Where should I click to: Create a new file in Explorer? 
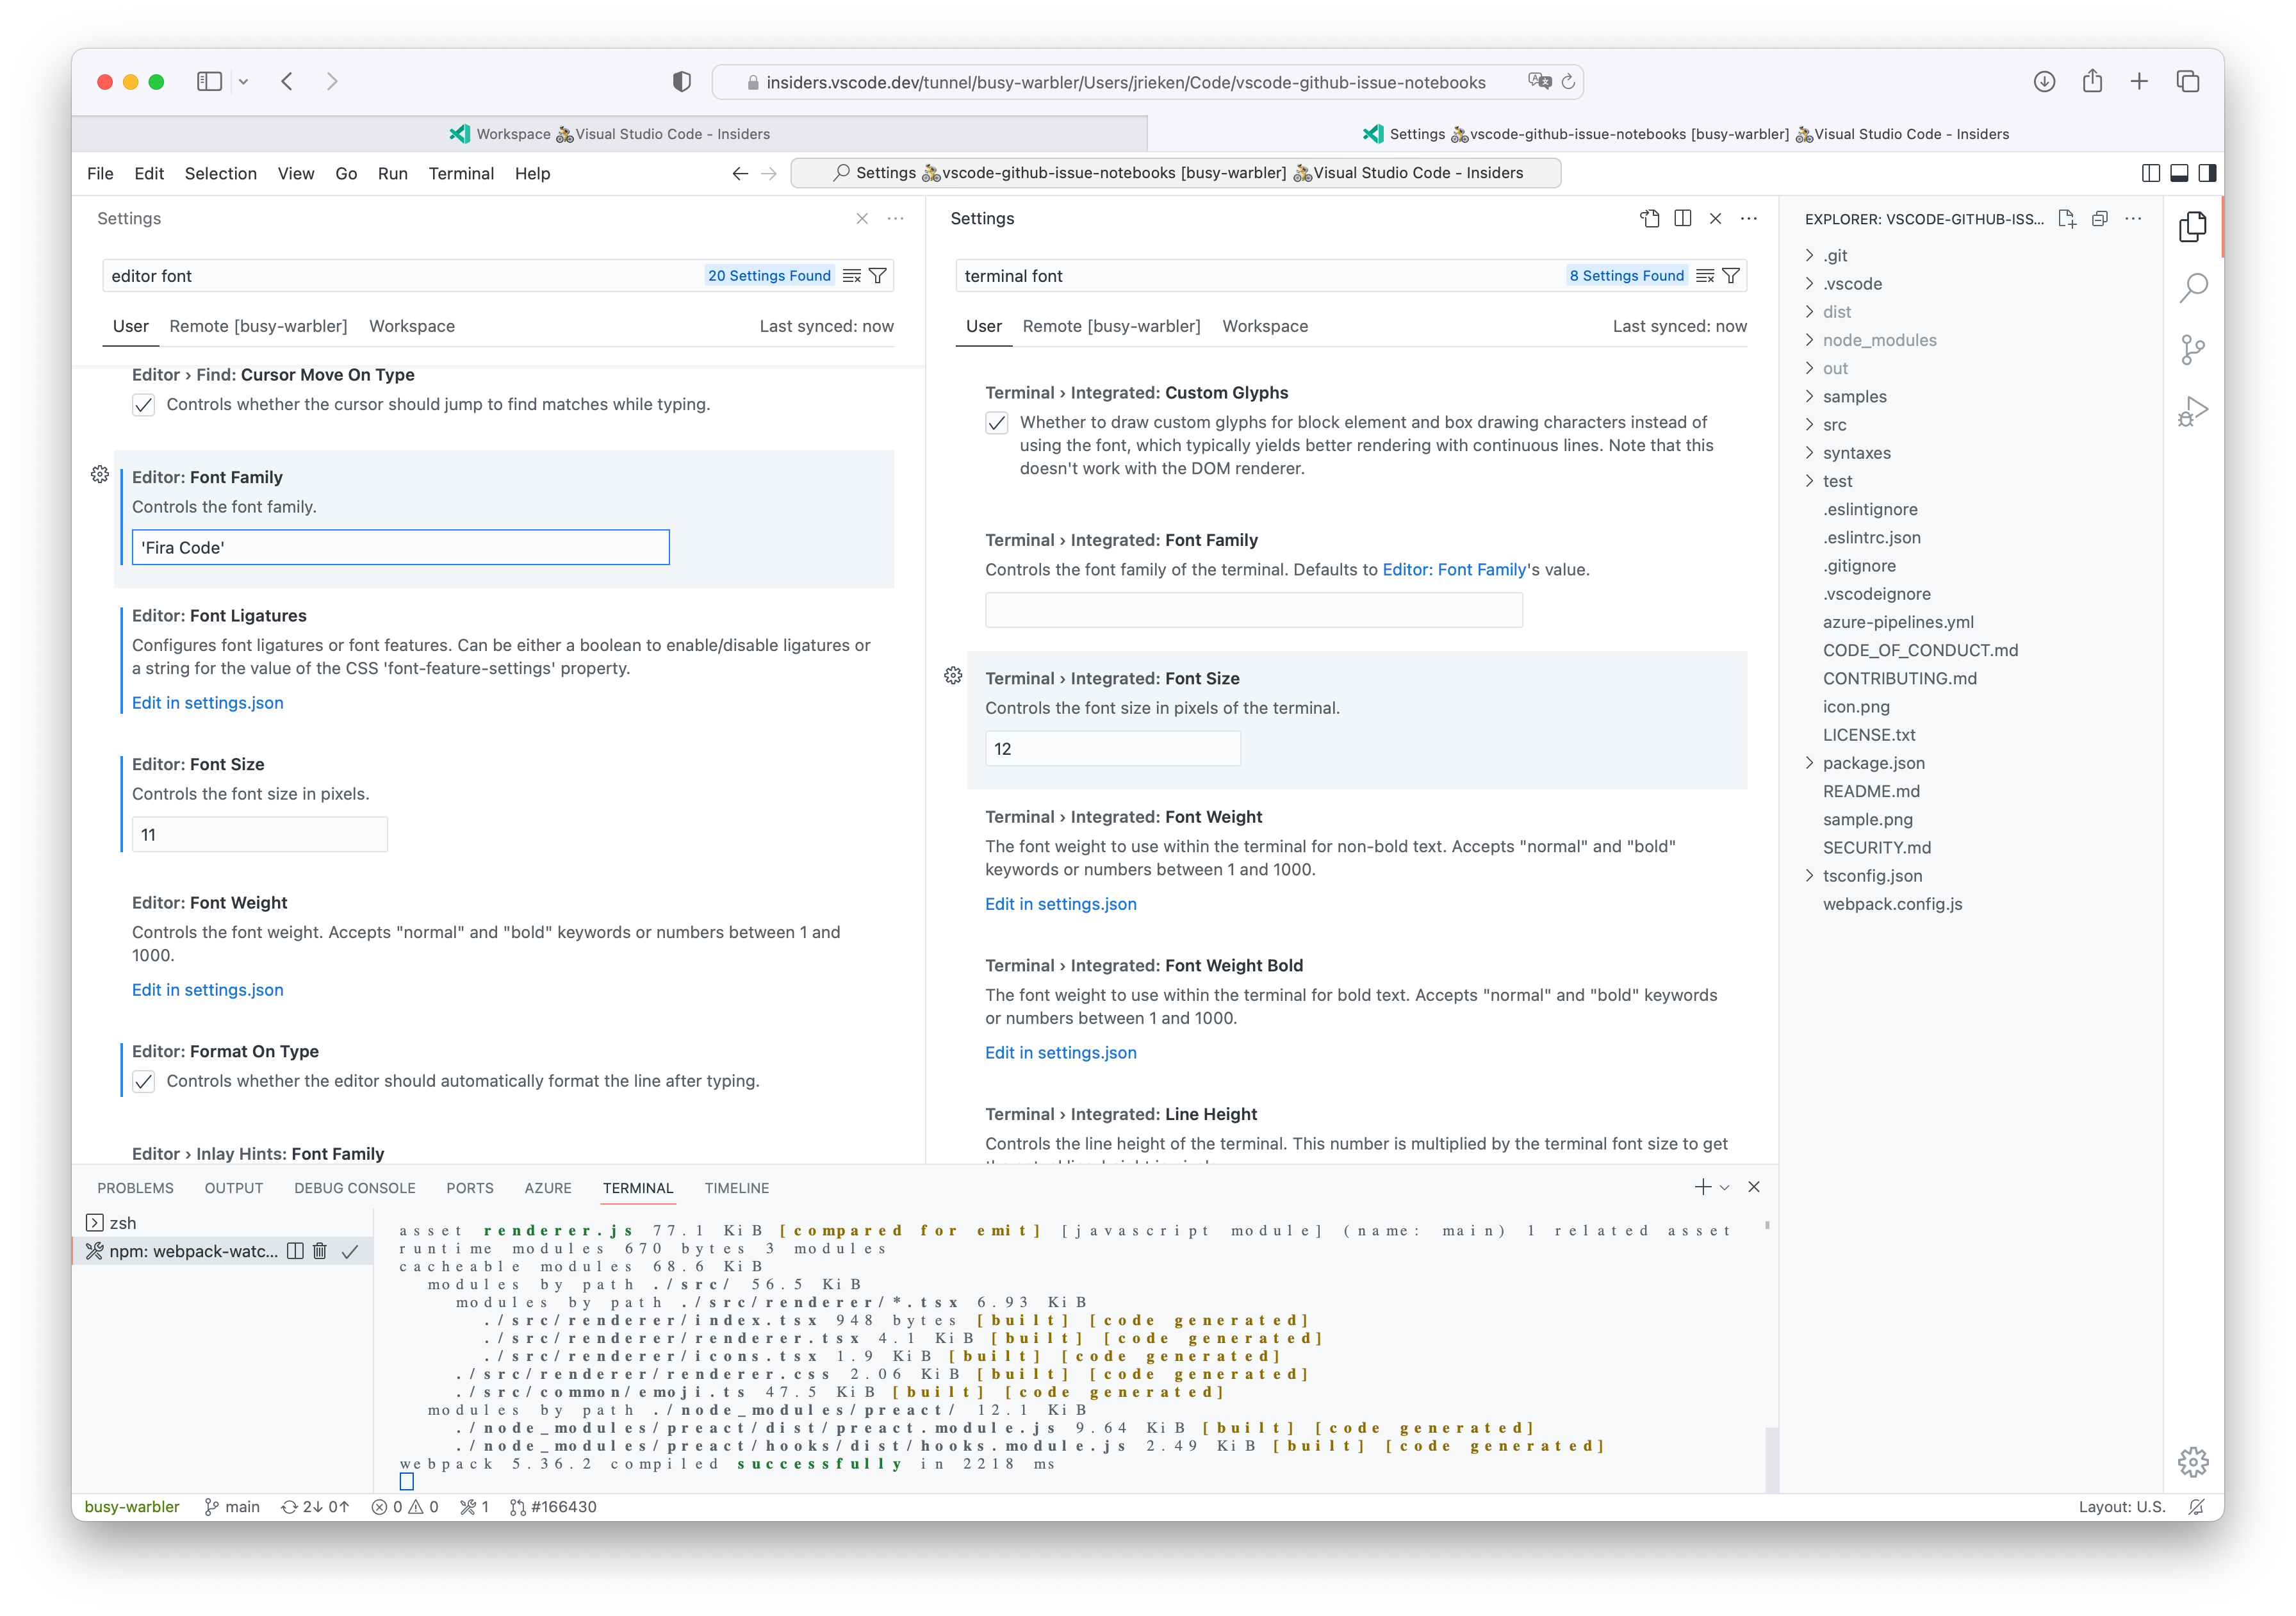pos(2067,218)
